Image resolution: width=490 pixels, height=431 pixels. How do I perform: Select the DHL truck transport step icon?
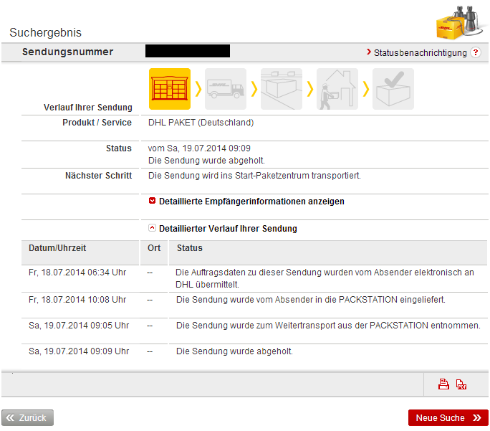(x=225, y=89)
